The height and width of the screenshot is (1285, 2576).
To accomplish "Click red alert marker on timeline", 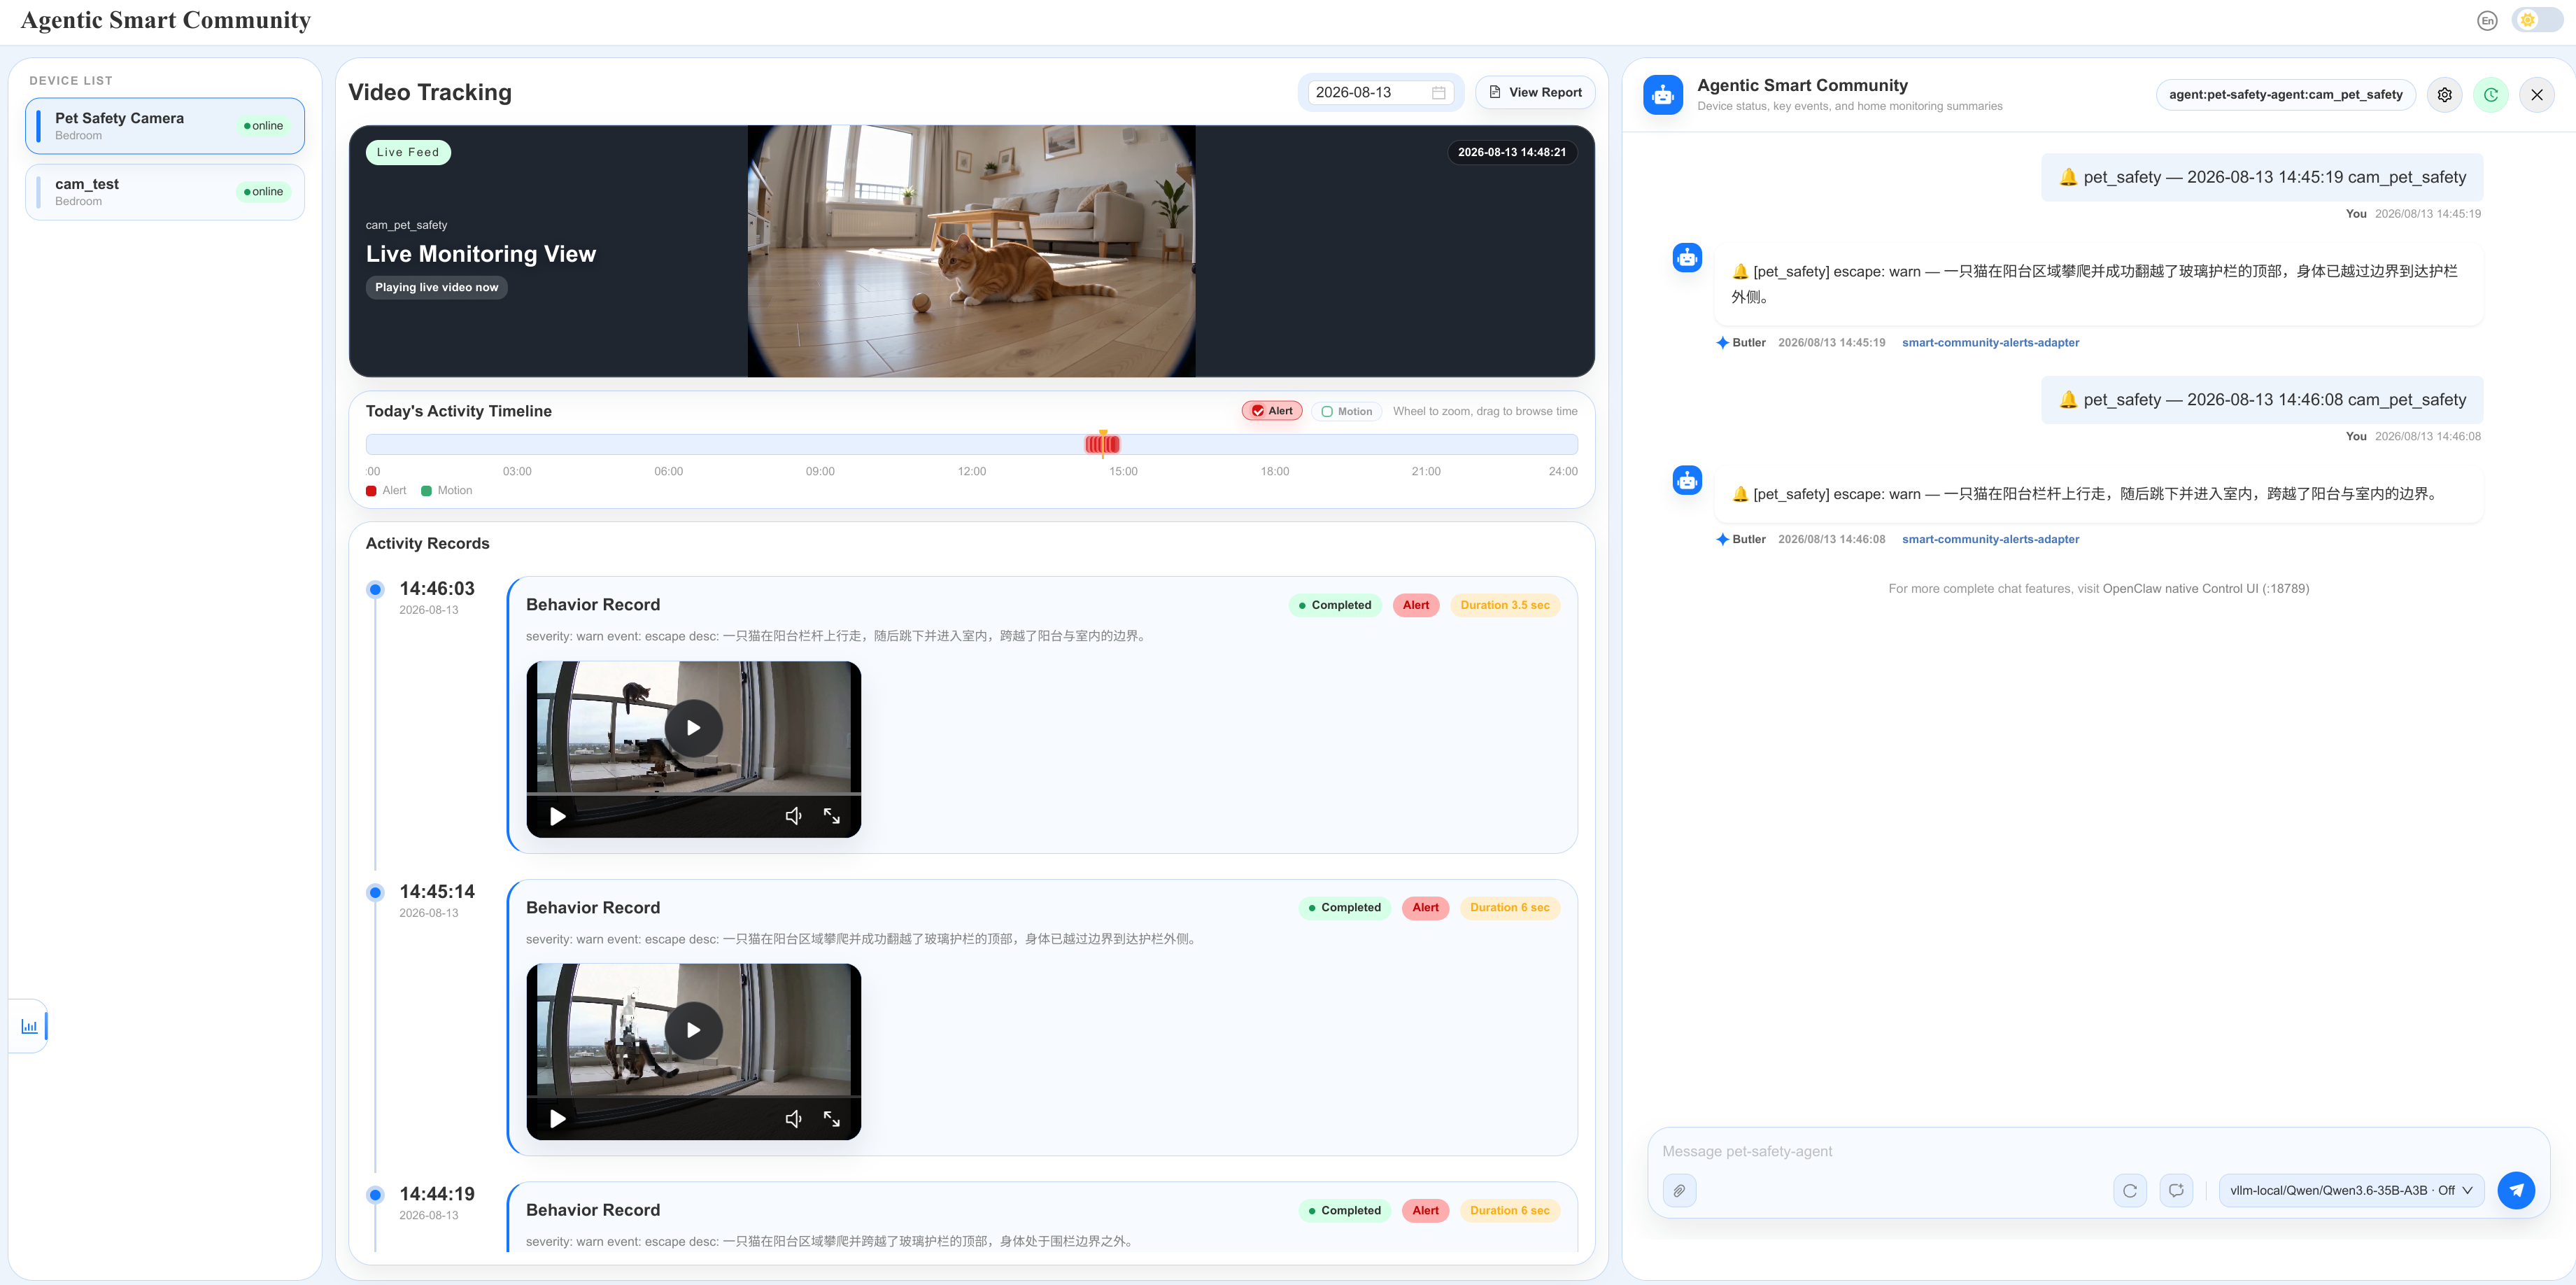I will click(1102, 444).
